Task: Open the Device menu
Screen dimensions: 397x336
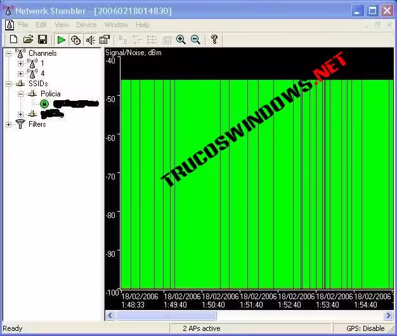Action: click(86, 25)
